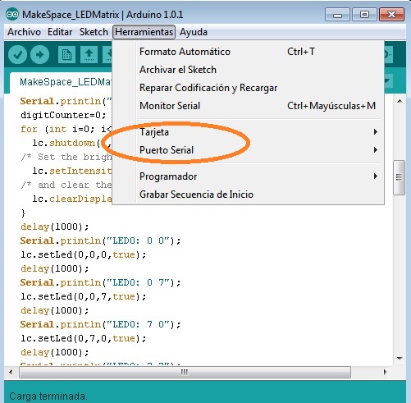Click the Verify checkmark toolbar icon

coord(17,55)
